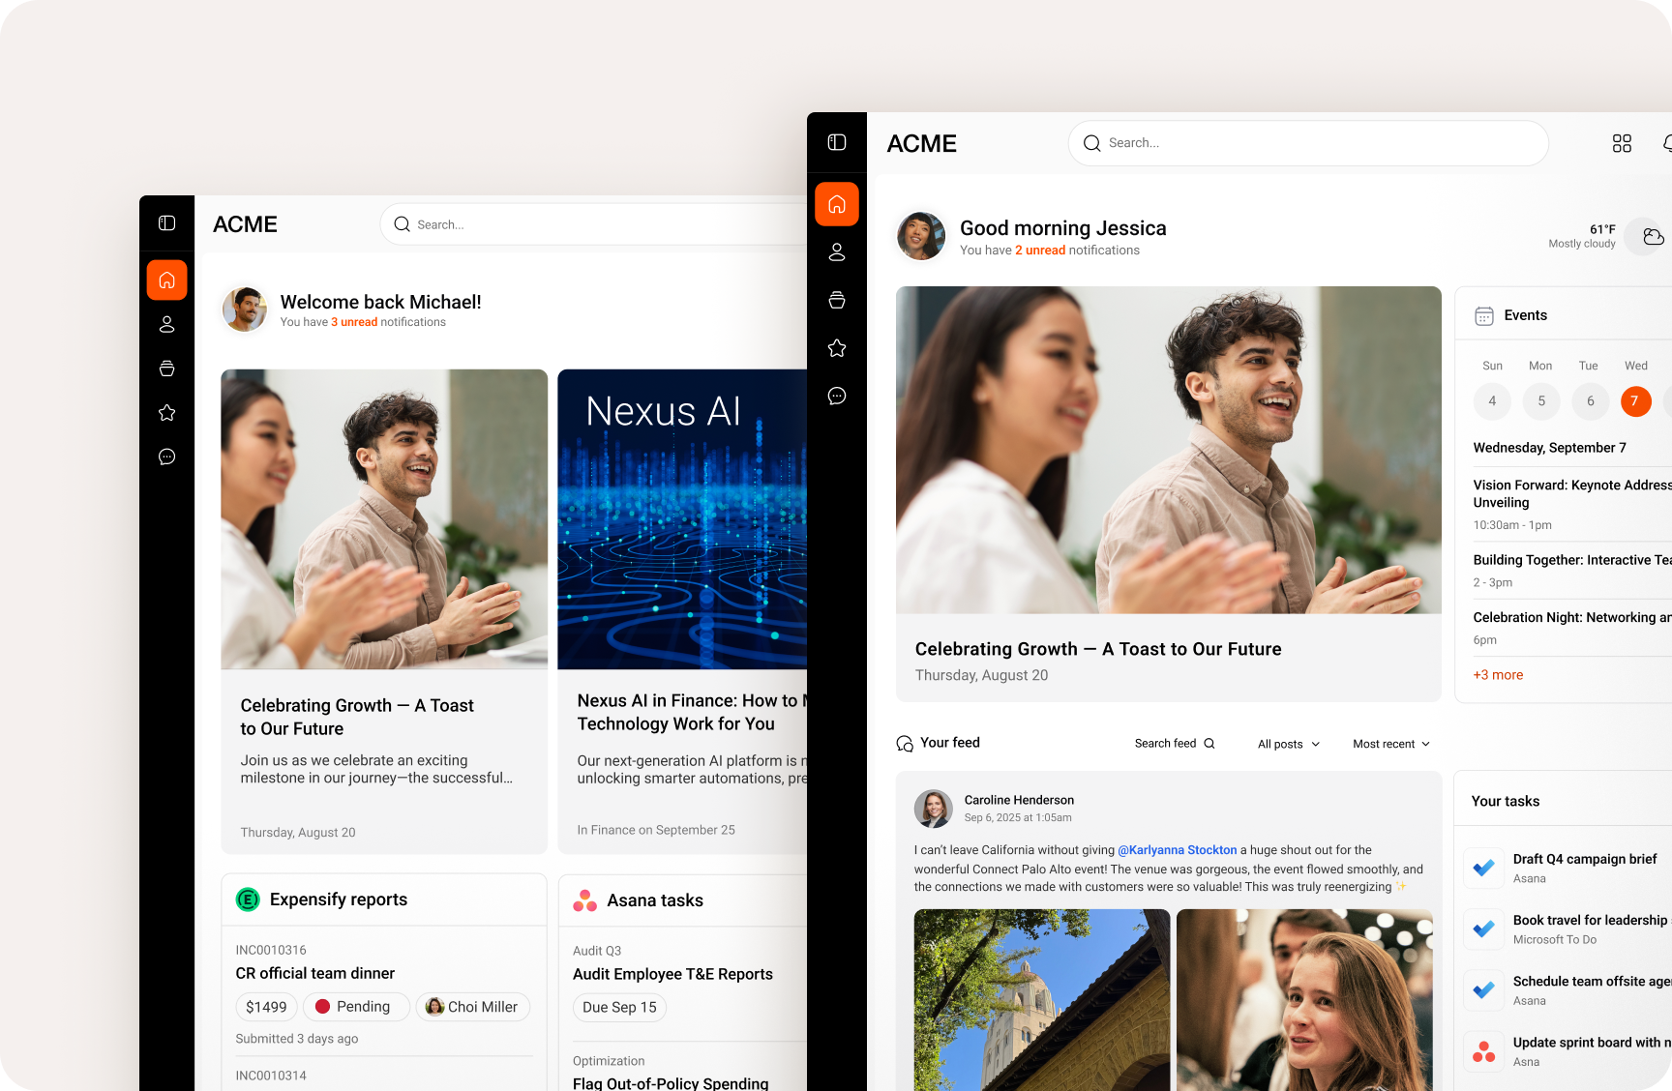Image resolution: width=1672 pixels, height=1091 pixels.
Task: Click the Search feed button
Action: pyautogui.click(x=1175, y=744)
